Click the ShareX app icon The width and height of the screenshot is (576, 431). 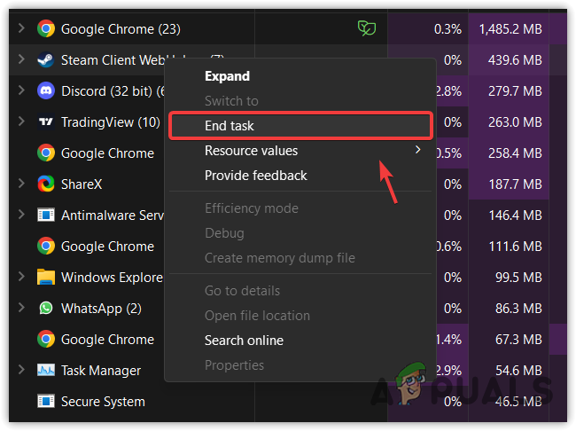click(45, 184)
